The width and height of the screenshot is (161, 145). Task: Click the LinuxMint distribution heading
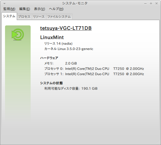52,37
